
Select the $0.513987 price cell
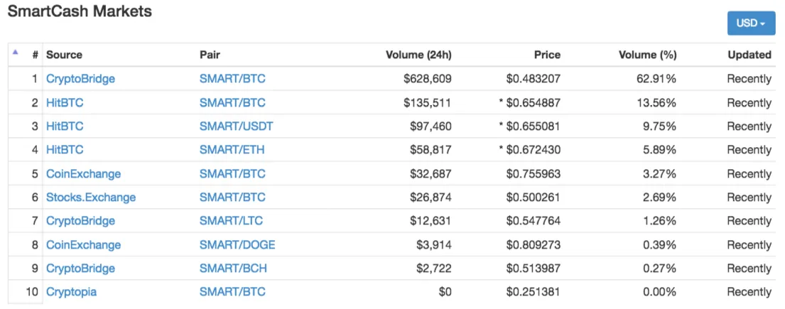coord(534,269)
